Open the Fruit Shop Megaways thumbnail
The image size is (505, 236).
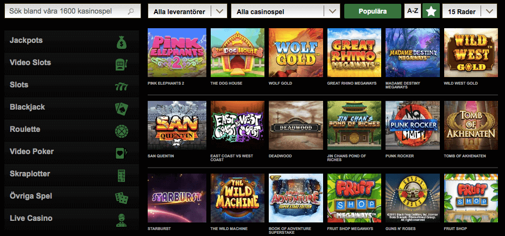(354, 199)
